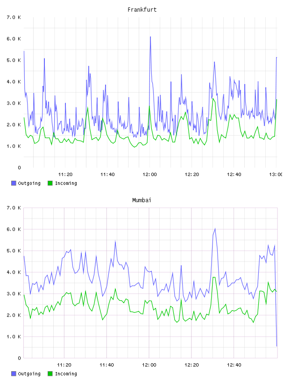This screenshot has width=284, height=381.
Task: Click the 2.0 K axis label on Frankfurt
Action: (14, 125)
